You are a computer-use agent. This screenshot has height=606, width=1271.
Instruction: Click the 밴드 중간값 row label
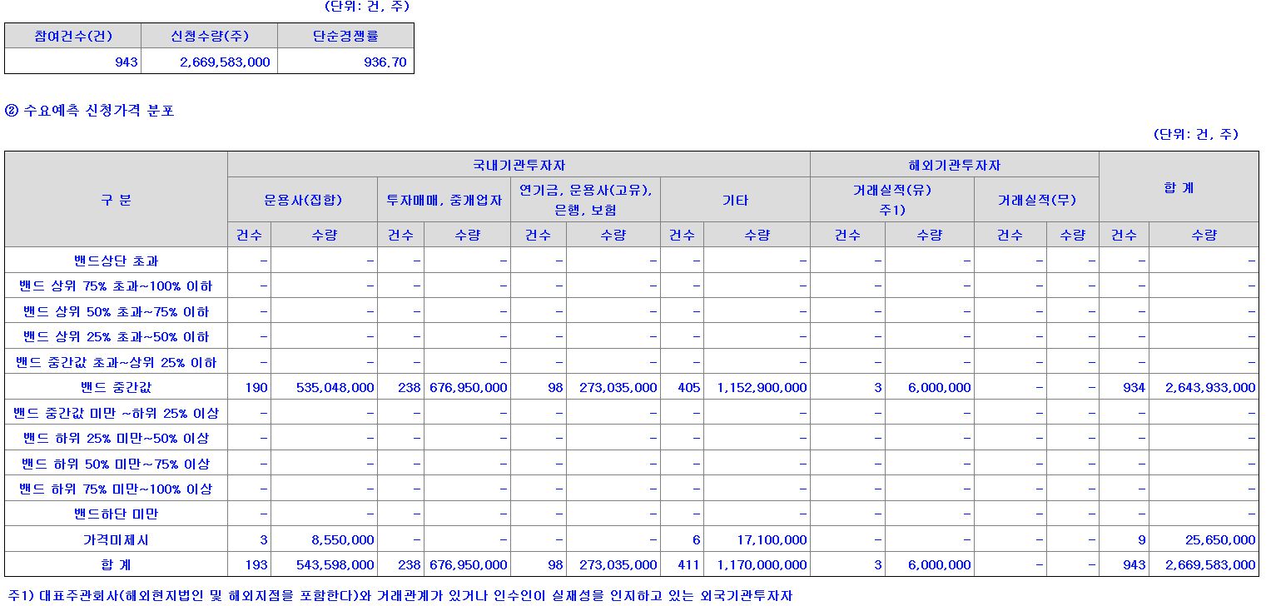(116, 388)
